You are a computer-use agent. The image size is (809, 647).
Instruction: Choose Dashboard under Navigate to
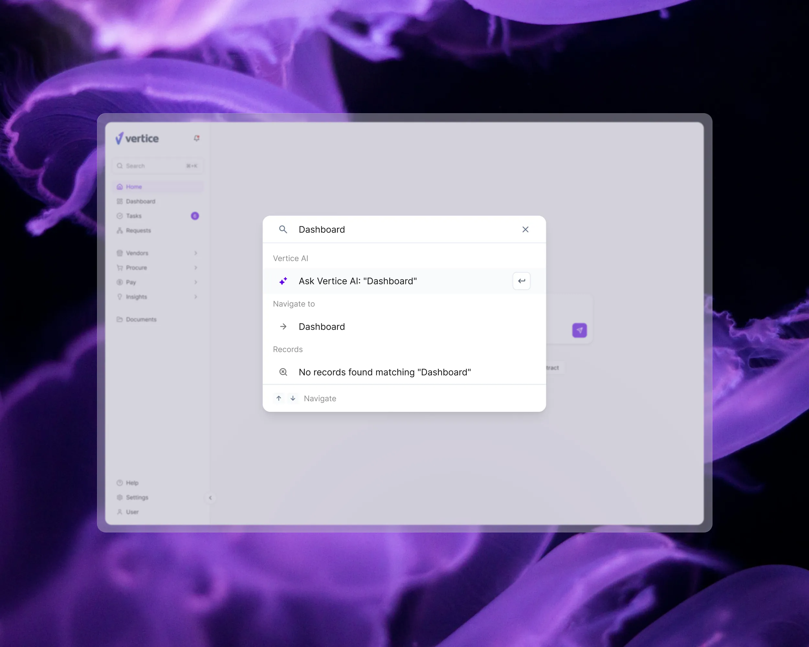[x=404, y=327]
